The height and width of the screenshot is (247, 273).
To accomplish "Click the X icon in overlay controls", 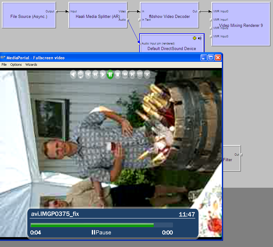I will click(x=147, y=74).
